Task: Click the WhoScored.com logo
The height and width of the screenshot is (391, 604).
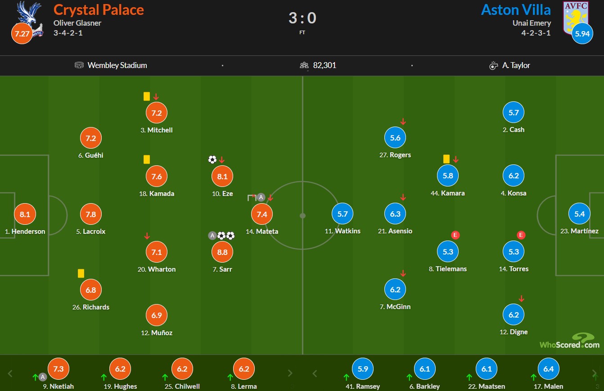Action: click(x=570, y=341)
